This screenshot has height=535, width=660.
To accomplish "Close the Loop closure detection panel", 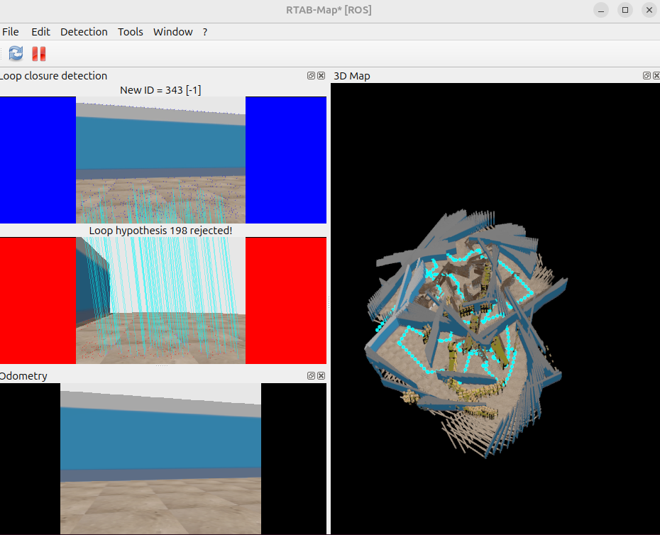I will 321,76.
